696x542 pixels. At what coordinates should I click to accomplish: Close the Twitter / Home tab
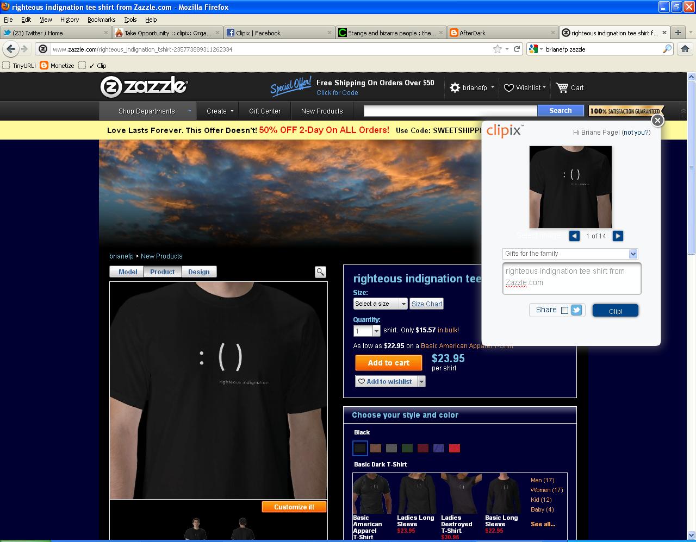(x=106, y=33)
